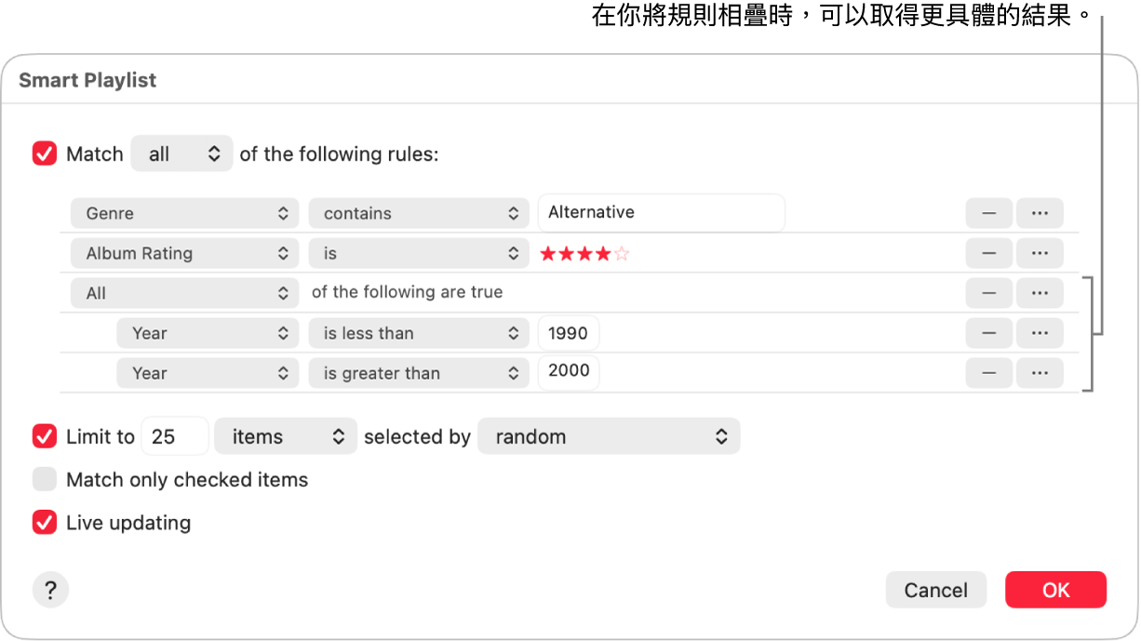1141x641 pixels.
Task: Open the All group dropdown
Action: [x=184, y=293]
